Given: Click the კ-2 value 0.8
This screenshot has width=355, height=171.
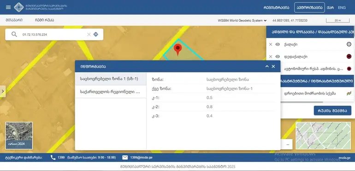Looking at the screenshot, I should tap(209, 106).
